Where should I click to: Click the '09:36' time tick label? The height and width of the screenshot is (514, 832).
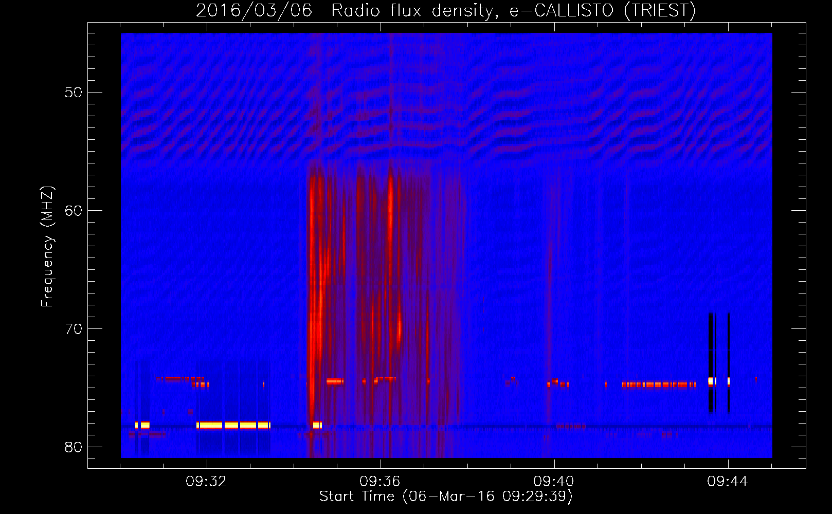pyautogui.click(x=380, y=481)
